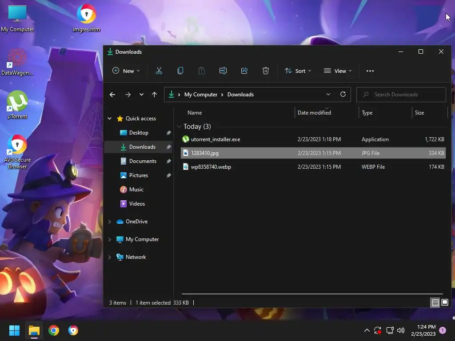Click the Rename icon in toolbar

pyautogui.click(x=223, y=71)
